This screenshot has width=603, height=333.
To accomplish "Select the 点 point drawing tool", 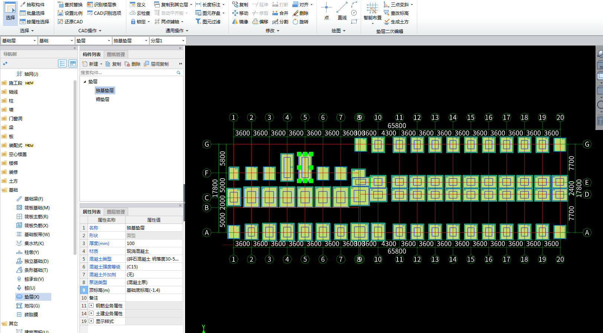I will coord(326,11).
